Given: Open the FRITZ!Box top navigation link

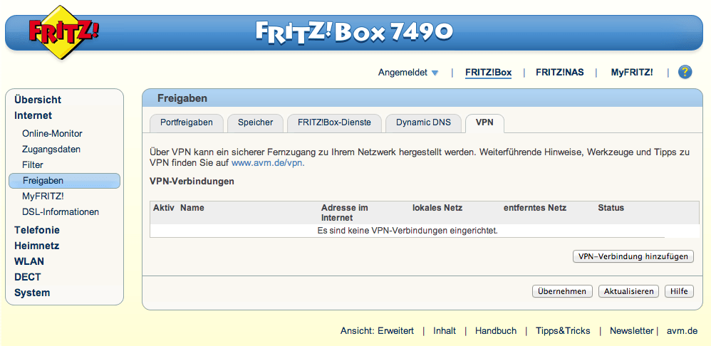Looking at the screenshot, I should pos(488,73).
